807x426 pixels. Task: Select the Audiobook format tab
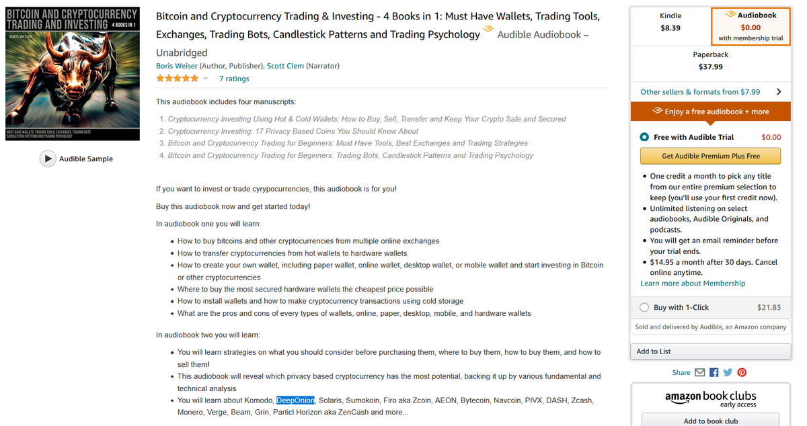click(751, 26)
